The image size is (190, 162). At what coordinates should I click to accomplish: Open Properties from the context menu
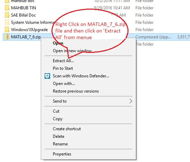click(62, 154)
